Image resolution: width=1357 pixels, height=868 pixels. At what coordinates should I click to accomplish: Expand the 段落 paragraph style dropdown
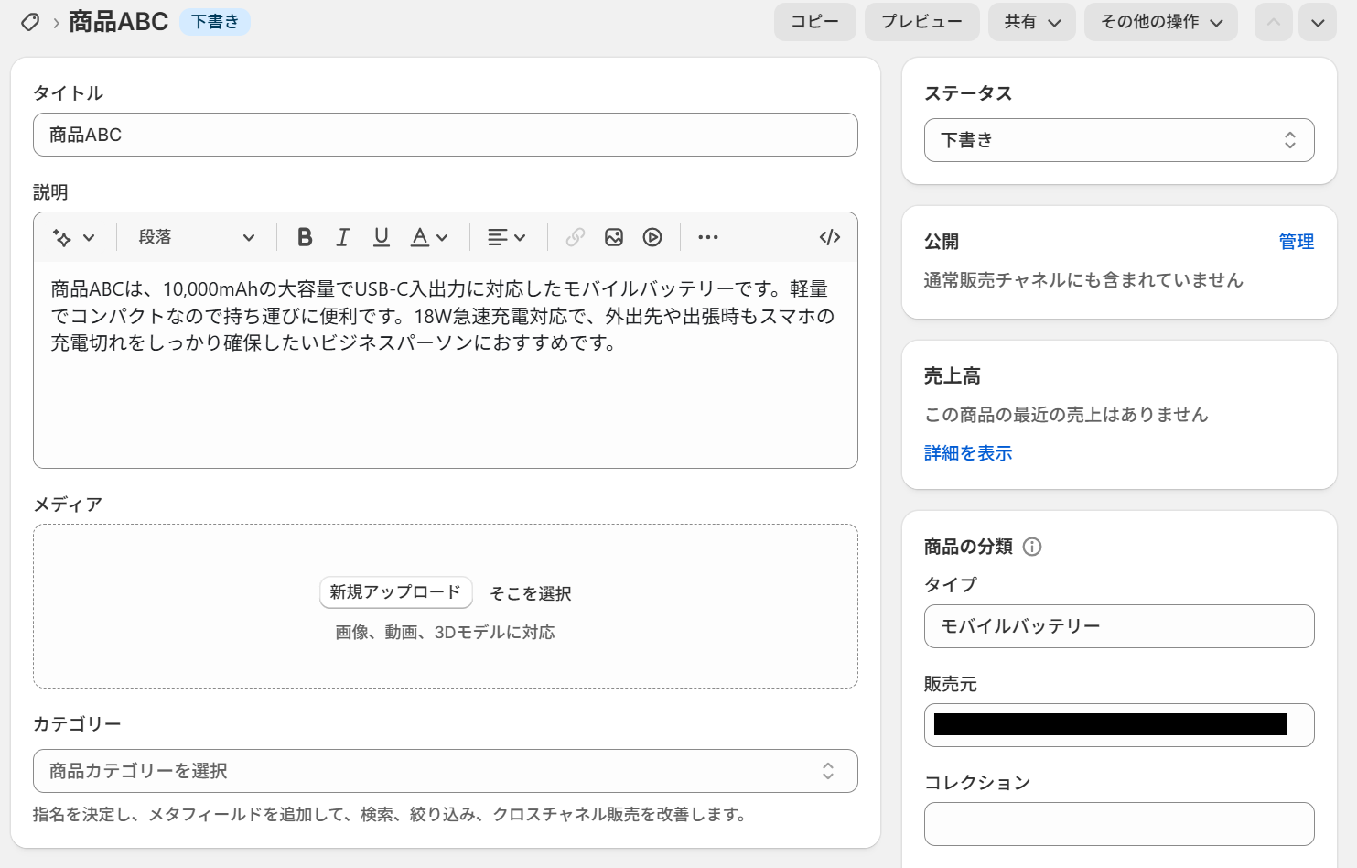click(196, 237)
